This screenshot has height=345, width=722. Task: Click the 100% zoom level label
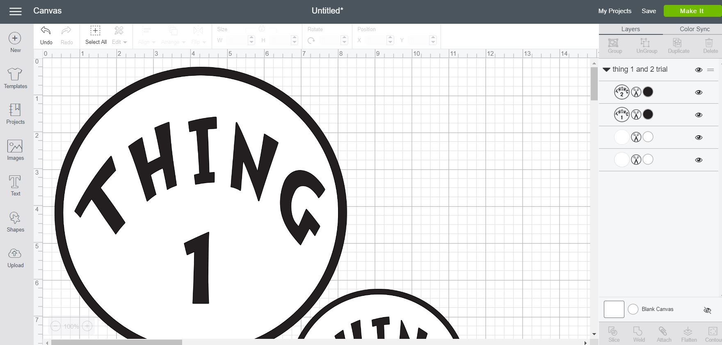(71, 327)
